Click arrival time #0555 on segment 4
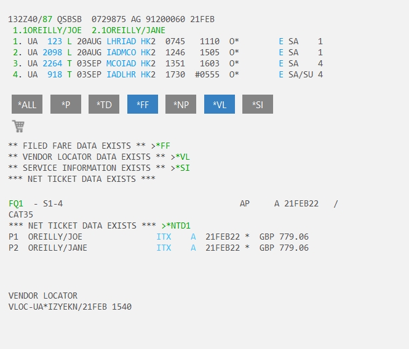Screen dimensions: 409x349 pyautogui.click(x=207, y=74)
